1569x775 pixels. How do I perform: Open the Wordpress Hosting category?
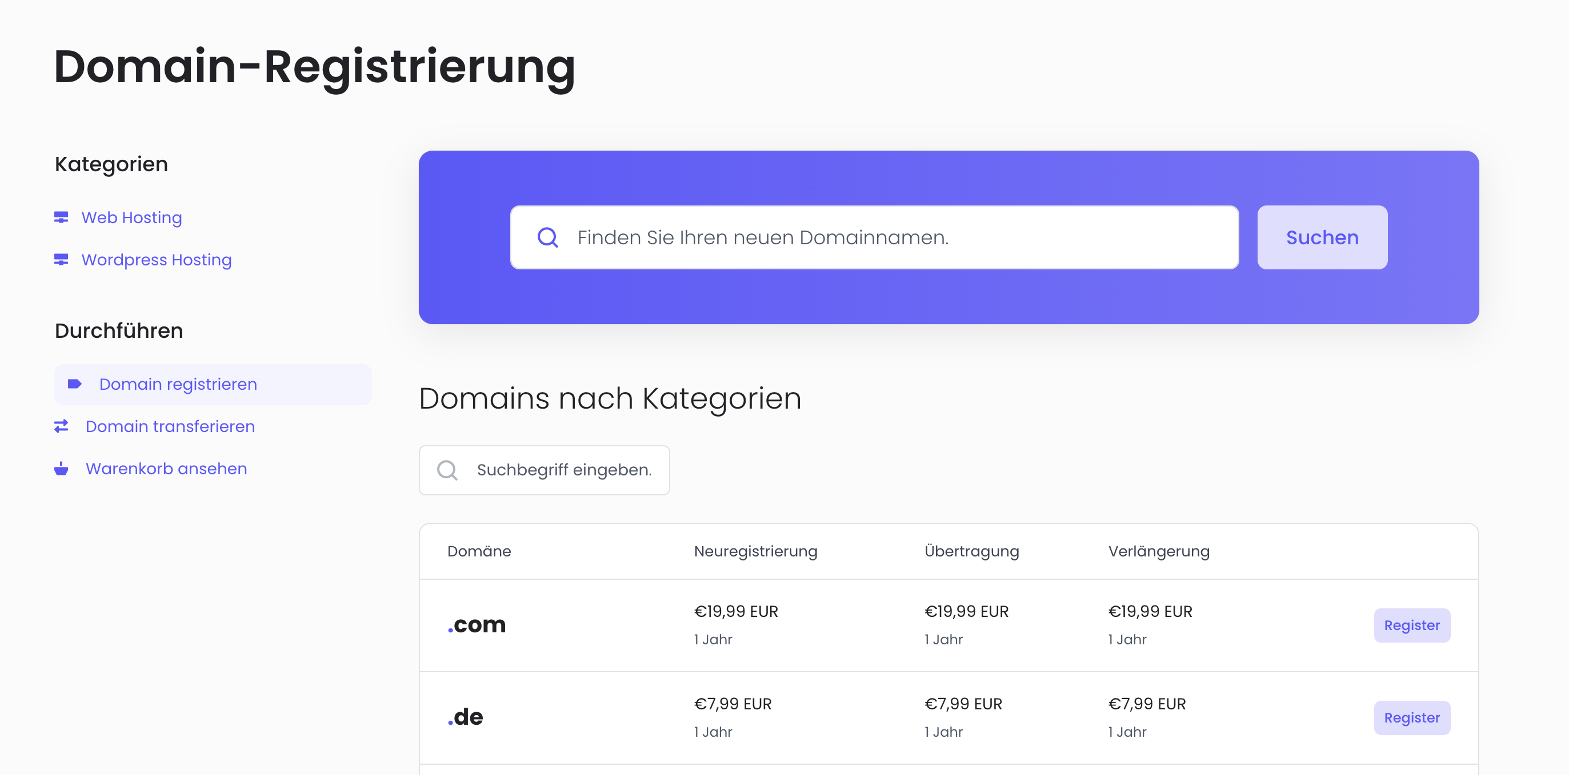(157, 260)
